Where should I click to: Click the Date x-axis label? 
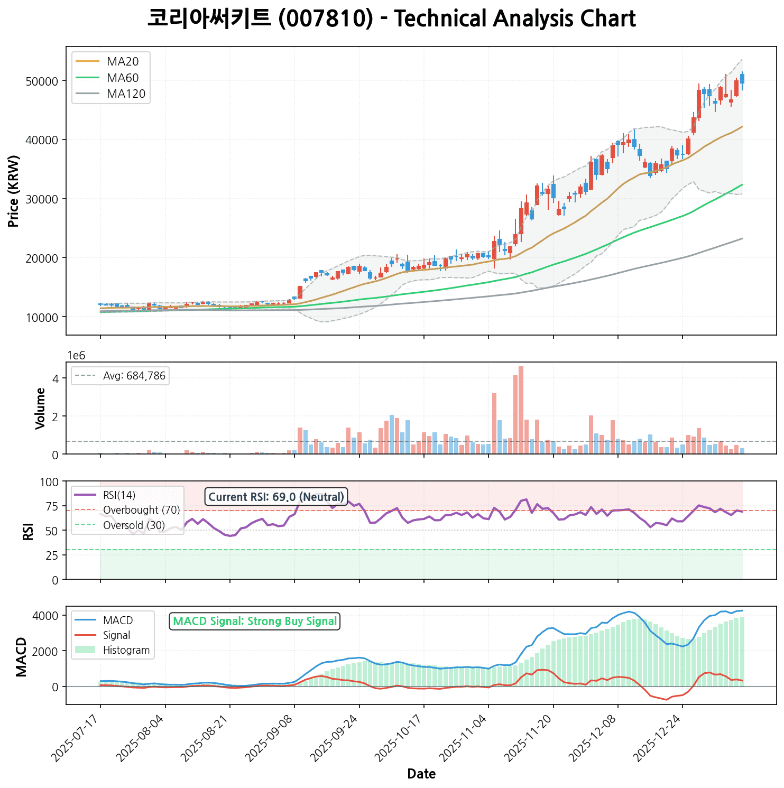[x=421, y=774]
